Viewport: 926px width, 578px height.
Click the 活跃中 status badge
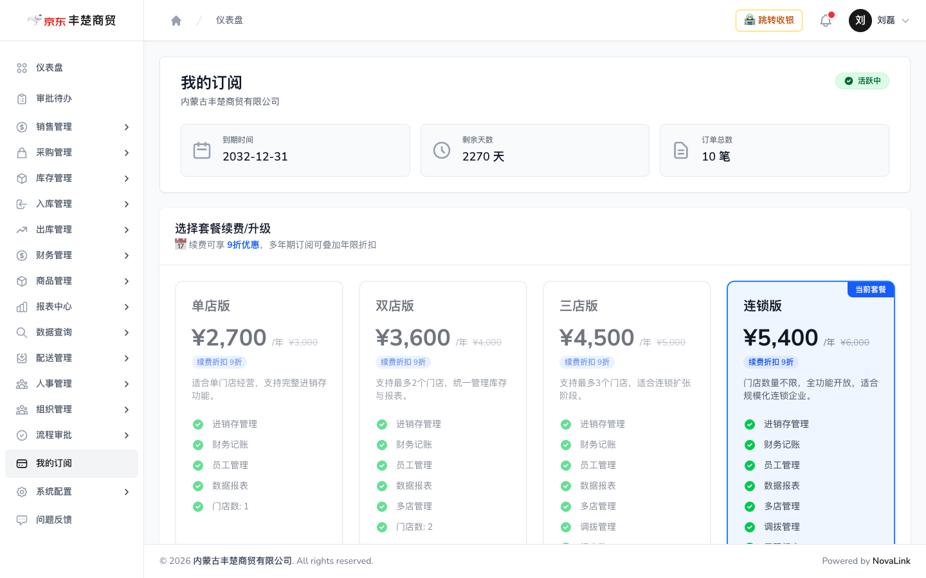tap(862, 81)
